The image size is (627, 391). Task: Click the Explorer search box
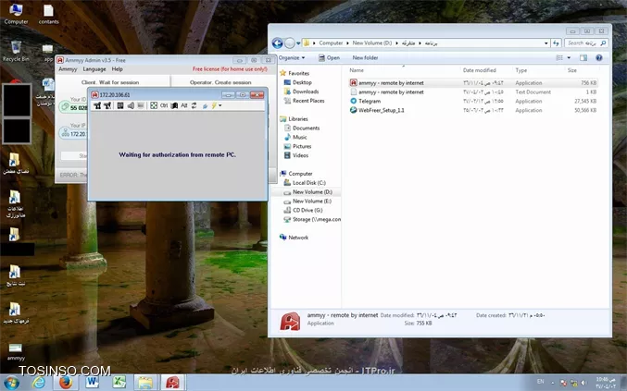tap(586, 43)
